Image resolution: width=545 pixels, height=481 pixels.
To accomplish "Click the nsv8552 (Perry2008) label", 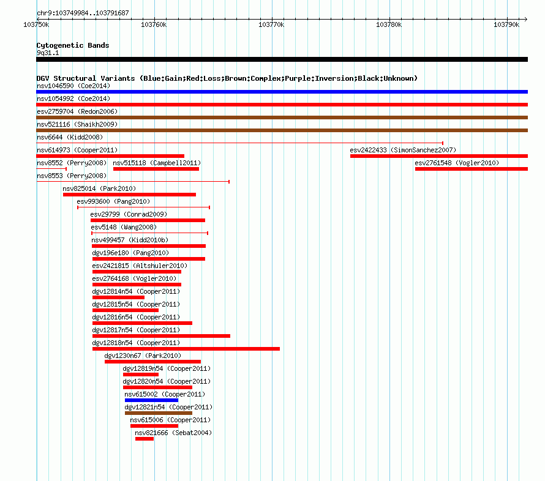I will [x=72, y=163].
